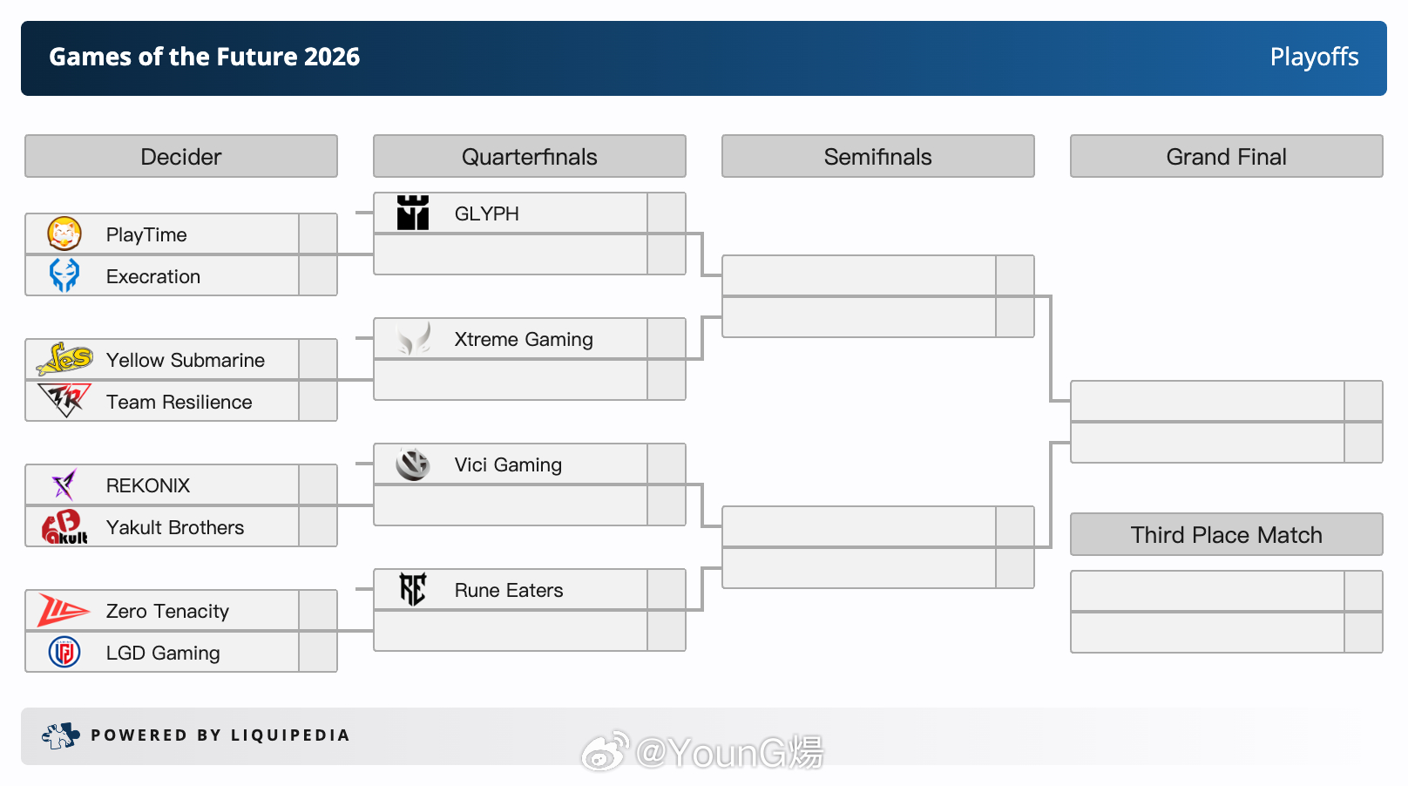Open the Third Place Match header
1408x786 pixels.
1227,534
